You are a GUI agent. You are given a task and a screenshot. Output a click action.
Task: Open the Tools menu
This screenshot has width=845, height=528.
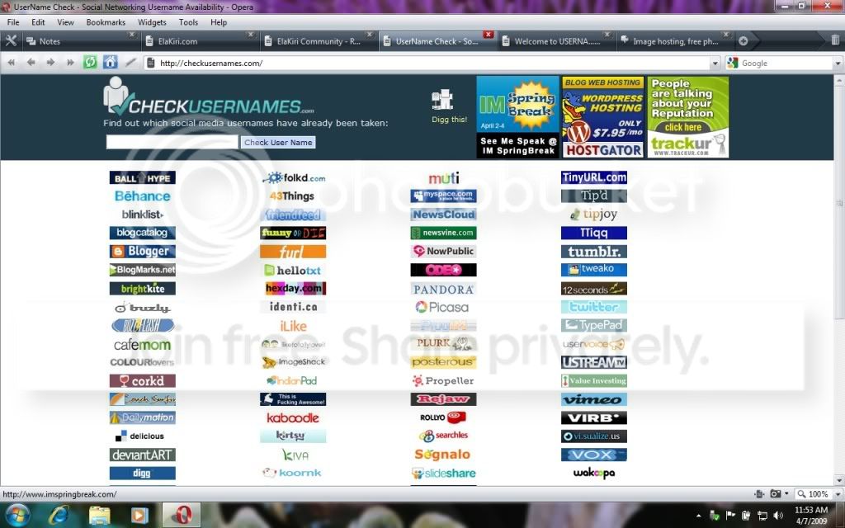(x=188, y=22)
